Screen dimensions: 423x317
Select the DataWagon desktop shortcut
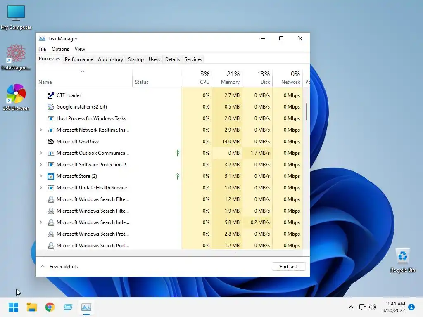(x=16, y=57)
